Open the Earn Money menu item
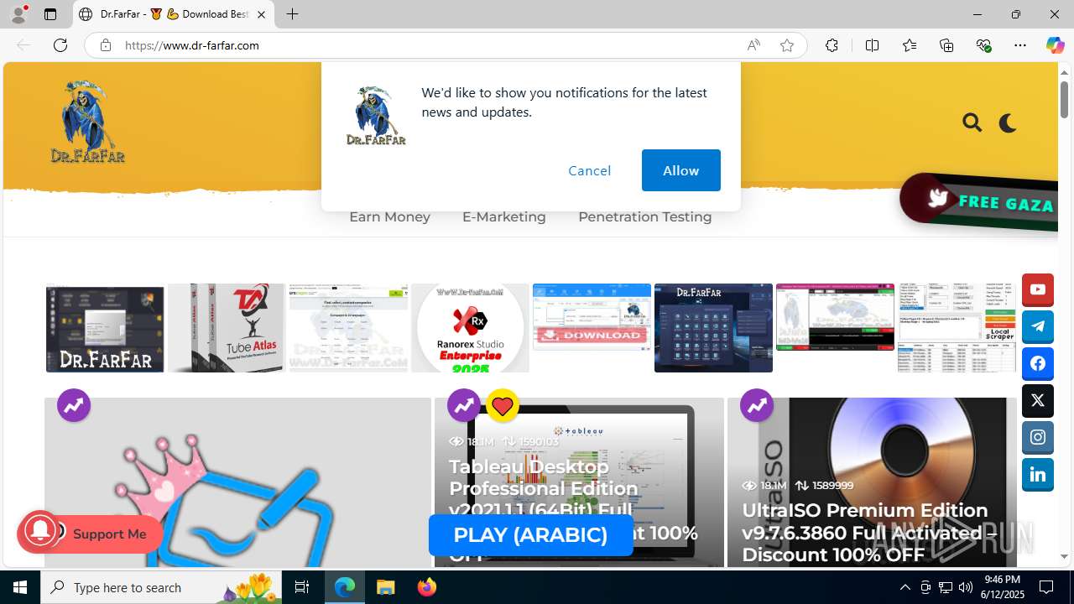Viewport: 1074px width, 604px height. [x=389, y=216]
